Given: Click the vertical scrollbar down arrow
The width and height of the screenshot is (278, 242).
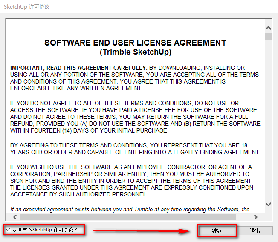Looking at the screenshot, I should pos(268,204).
